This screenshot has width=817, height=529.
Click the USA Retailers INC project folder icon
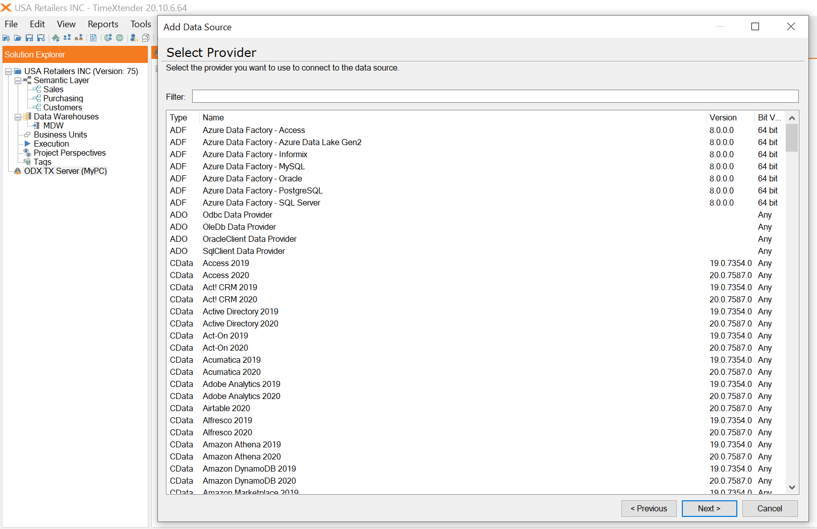pyautogui.click(x=18, y=71)
